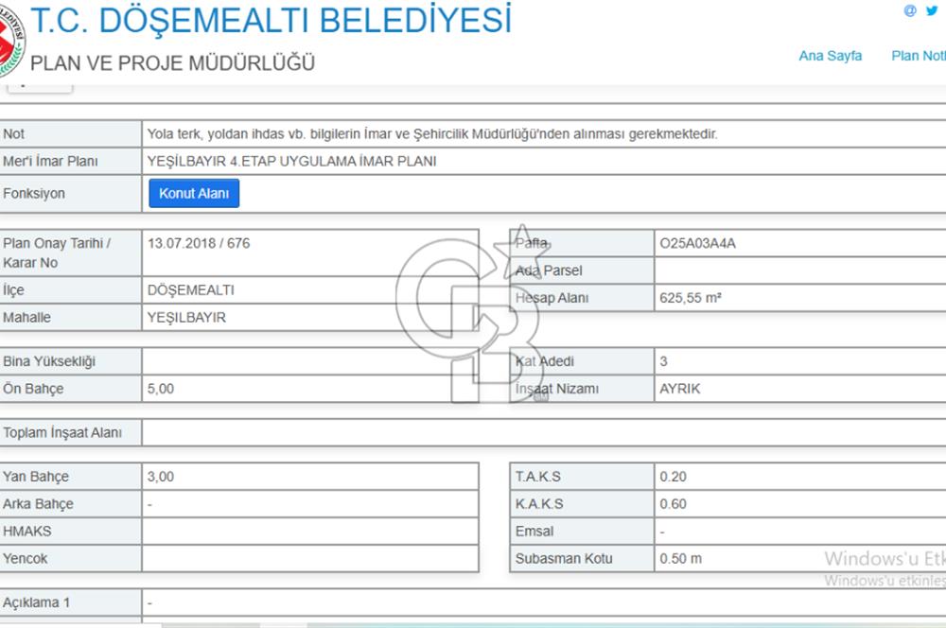Select the K.A.K.S value 0.60

[674, 504]
